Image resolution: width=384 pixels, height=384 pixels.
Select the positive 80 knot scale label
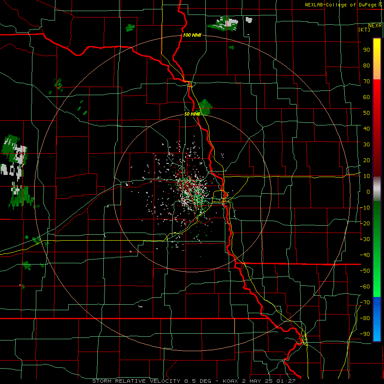click(x=367, y=65)
